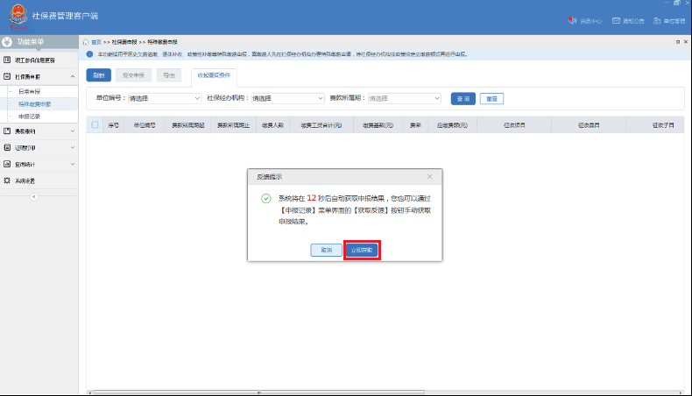
Task: Select 日常申报 in the sidebar menu
Action: pos(29,91)
